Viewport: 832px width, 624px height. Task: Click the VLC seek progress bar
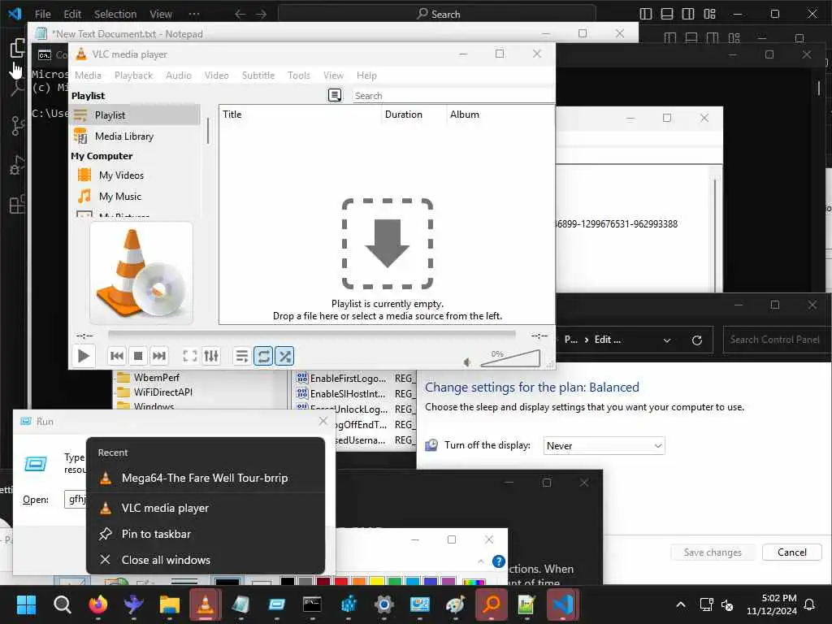pos(311,334)
